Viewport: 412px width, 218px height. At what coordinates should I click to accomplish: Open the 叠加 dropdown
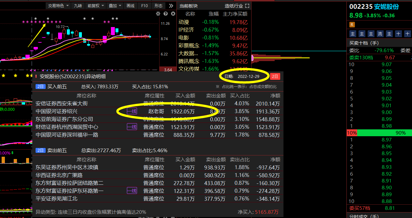pyautogui.click(x=115, y=6)
